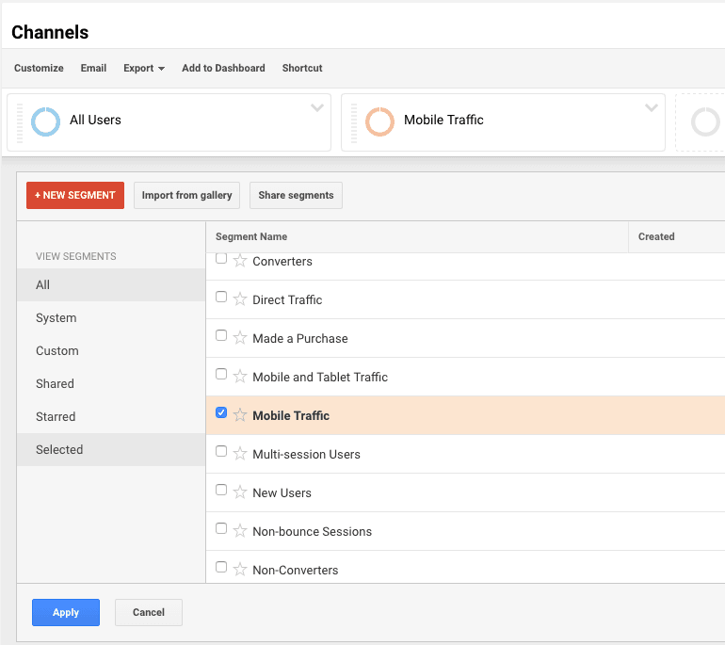Sort by Segment Name column header
Viewport: 725px width, 645px height.
pos(251,236)
